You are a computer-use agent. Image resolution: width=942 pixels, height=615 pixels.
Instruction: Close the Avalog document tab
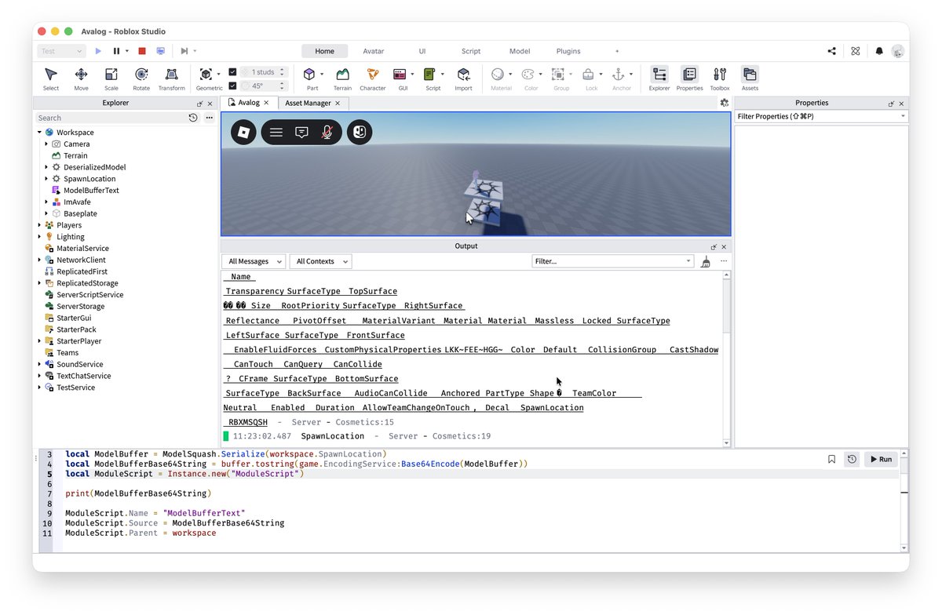267,103
